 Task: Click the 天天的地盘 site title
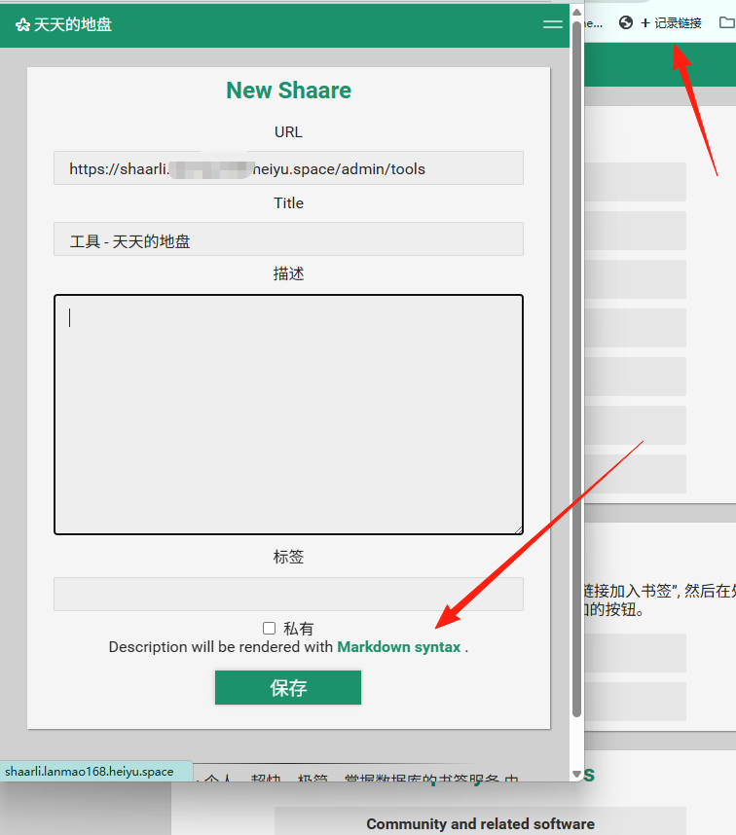tap(73, 24)
